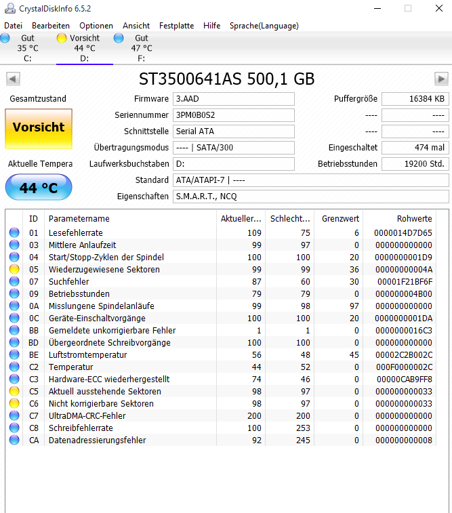Switch to drive C: tab (Gut 35 °C)
This screenshot has width=452, height=513.
pyautogui.click(x=28, y=48)
